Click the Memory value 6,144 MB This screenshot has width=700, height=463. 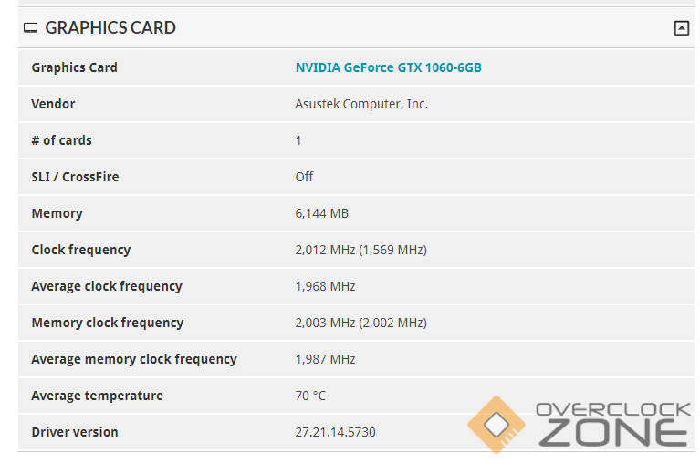(x=321, y=213)
